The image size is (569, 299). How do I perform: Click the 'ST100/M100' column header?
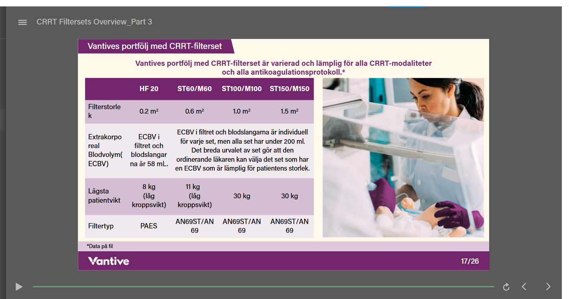242,89
